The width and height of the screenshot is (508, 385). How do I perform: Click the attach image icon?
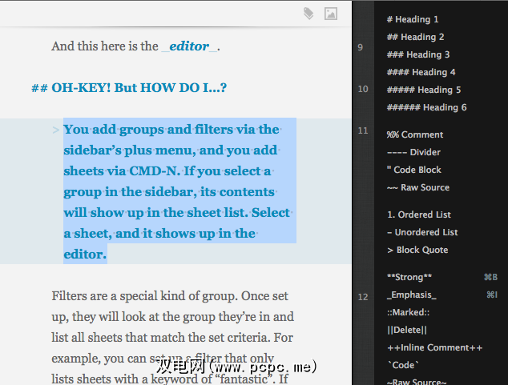click(330, 14)
